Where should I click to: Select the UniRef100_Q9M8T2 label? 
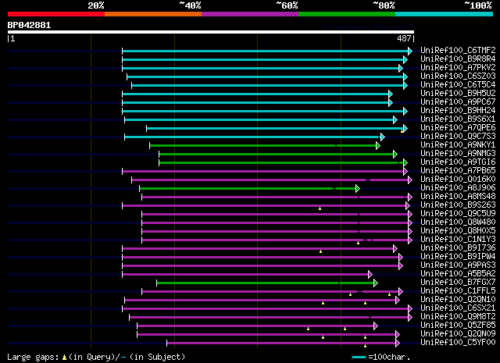click(x=458, y=317)
